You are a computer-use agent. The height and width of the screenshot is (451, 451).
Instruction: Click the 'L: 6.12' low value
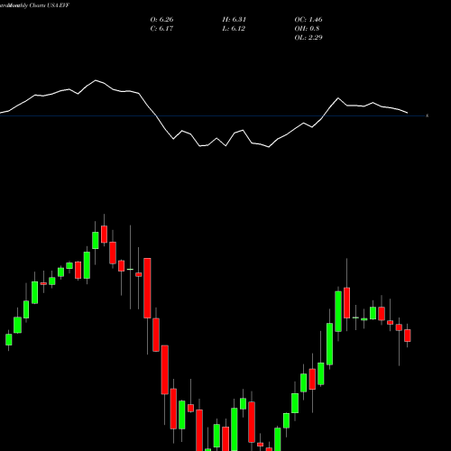click(234, 29)
